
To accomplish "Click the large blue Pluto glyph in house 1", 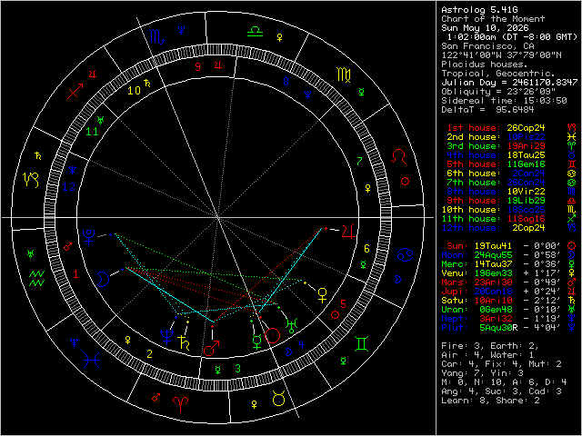I will (x=89, y=237).
